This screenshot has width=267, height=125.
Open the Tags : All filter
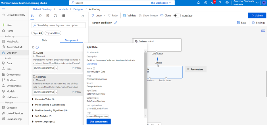[x=37, y=33]
